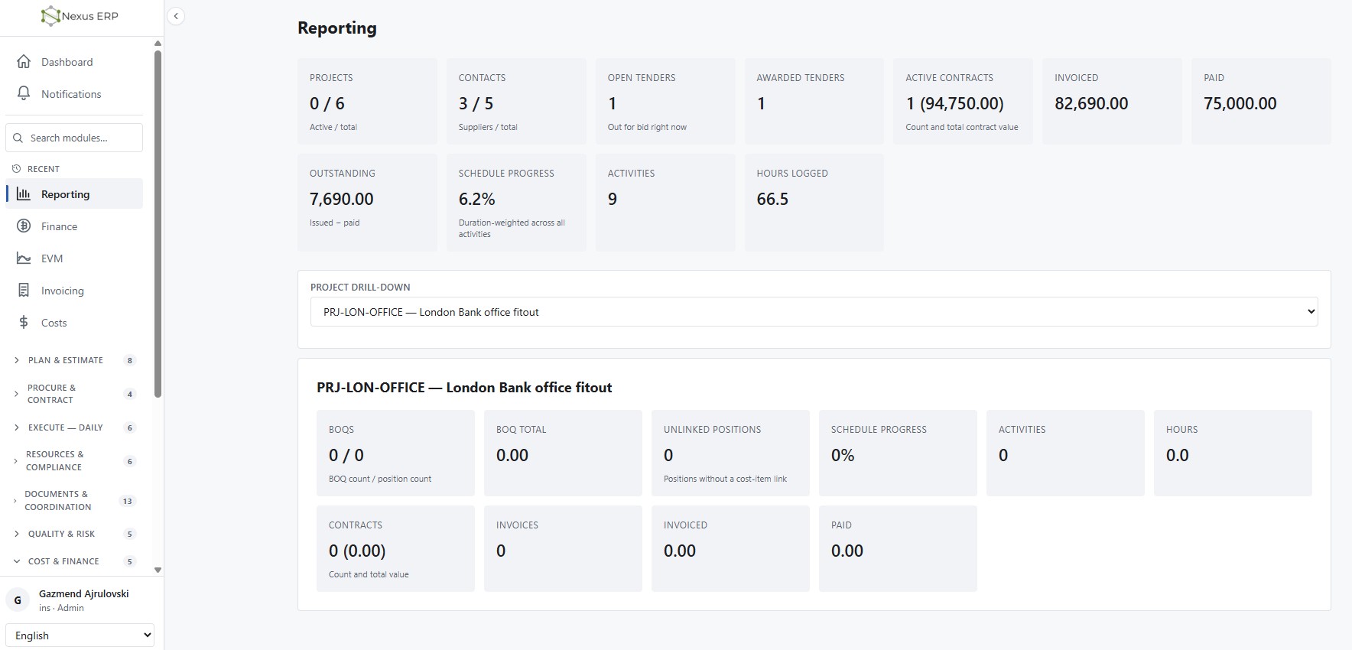Click the Paid 75,000.00 value
Image resolution: width=1352 pixels, height=650 pixels.
(1240, 103)
